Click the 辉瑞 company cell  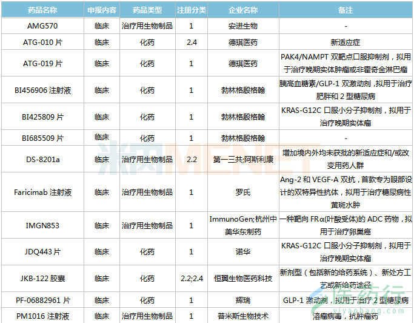tap(243, 300)
